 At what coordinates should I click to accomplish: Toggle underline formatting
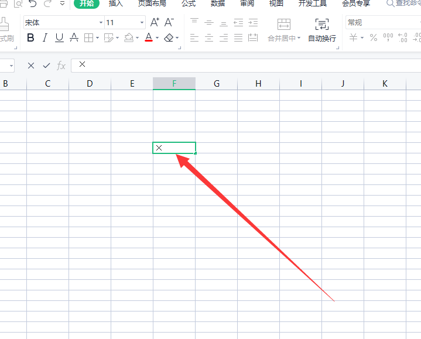click(x=59, y=38)
